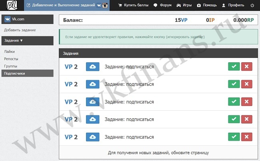
Task: Click the refresh page hint text
Action: [158, 153]
